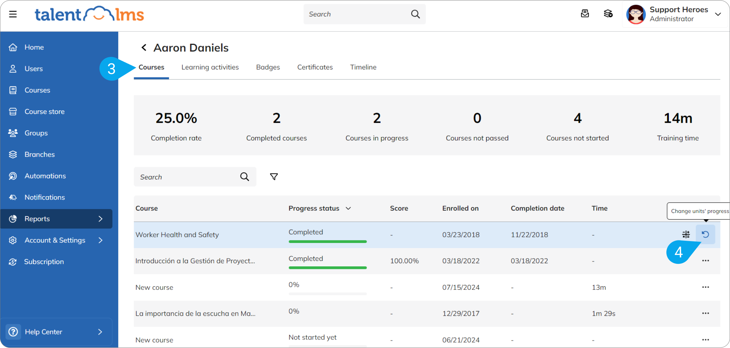Switch to the Certificates tab
This screenshot has height=348, width=730.
pyautogui.click(x=315, y=67)
